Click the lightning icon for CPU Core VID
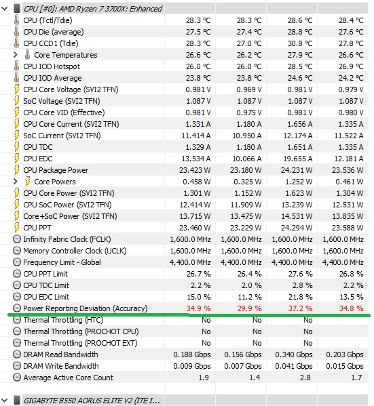Screen dimensions: 374x406 click(16, 113)
